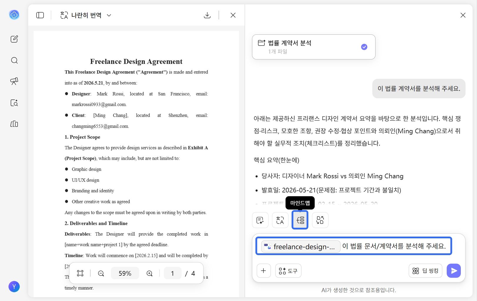Select the format conversion tool icon
Viewport: 477px width, 301px height.
click(320, 220)
